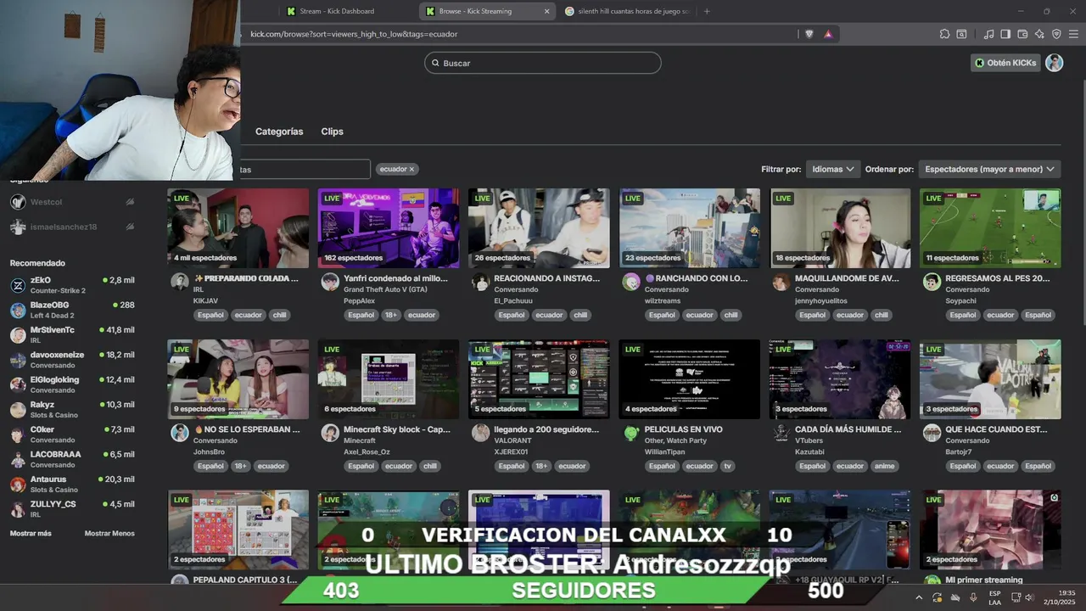Expand Espectadores (mayor a menor) sort dropdown
The height and width of the screenshot is (611, 1086).
[x=989, y=169]
